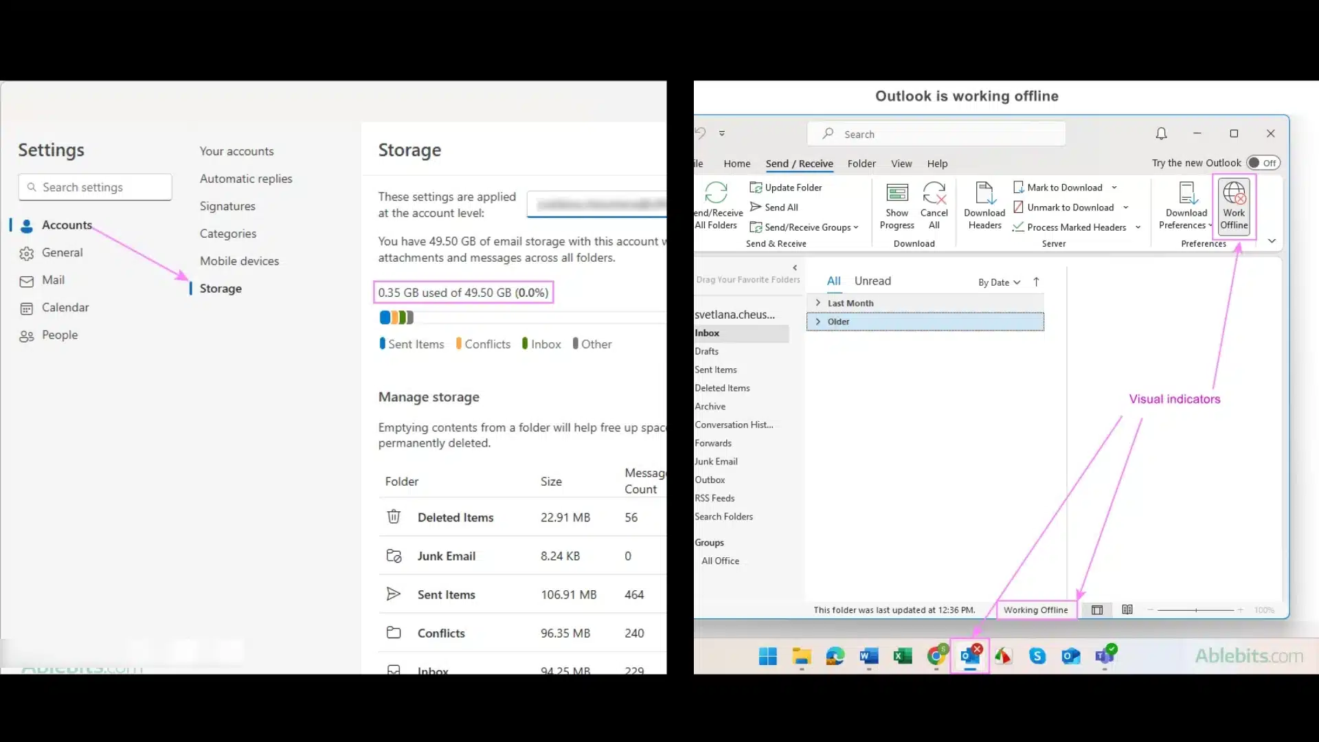Click Update Folder in the ribbon
This screenshot has height=742, width=1319.
coord(785,188)
